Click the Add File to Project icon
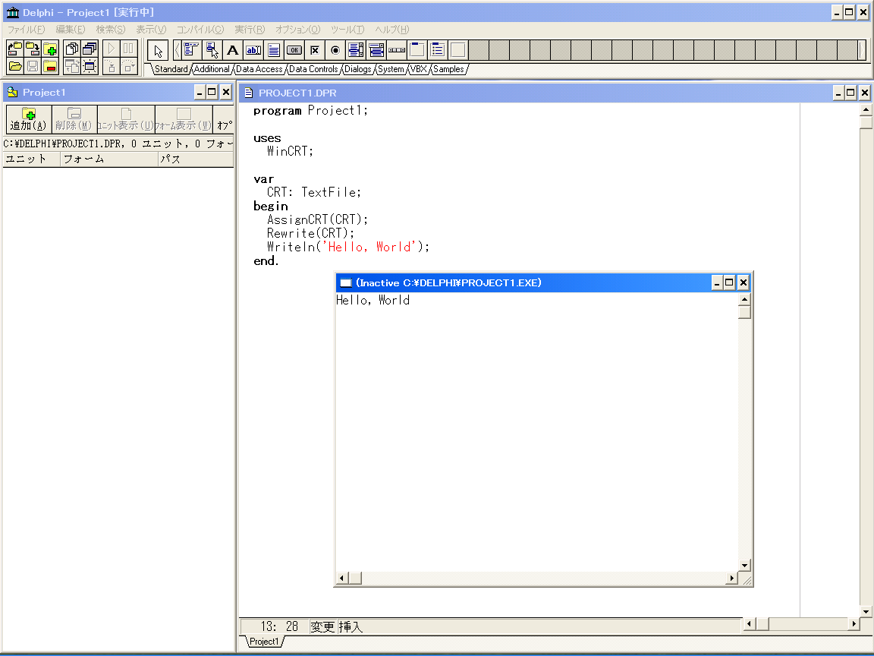The width and height of the screenshot is (874, 656). click(50, 49)
